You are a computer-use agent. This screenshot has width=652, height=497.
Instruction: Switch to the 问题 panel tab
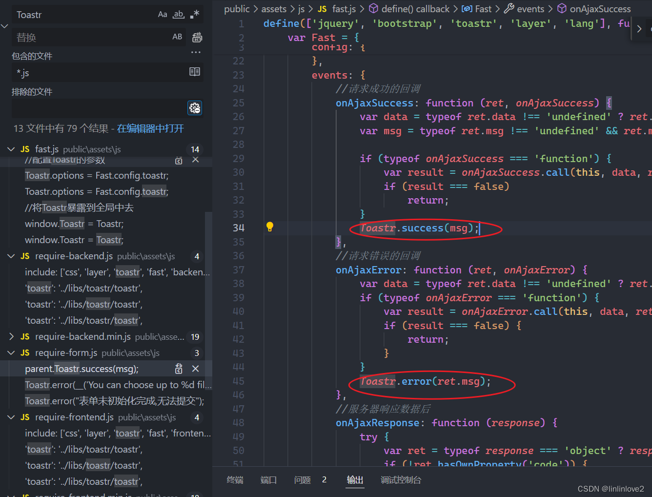[x=302, y=480]
